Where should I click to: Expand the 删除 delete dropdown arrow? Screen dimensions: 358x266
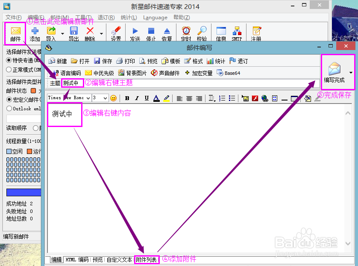tap(101, 34)
